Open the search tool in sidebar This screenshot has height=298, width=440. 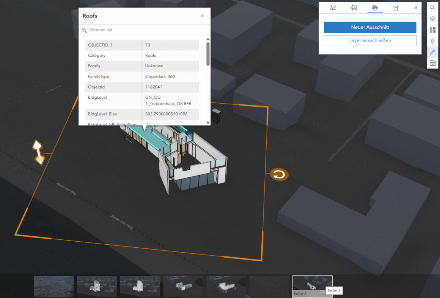(432, 8)
